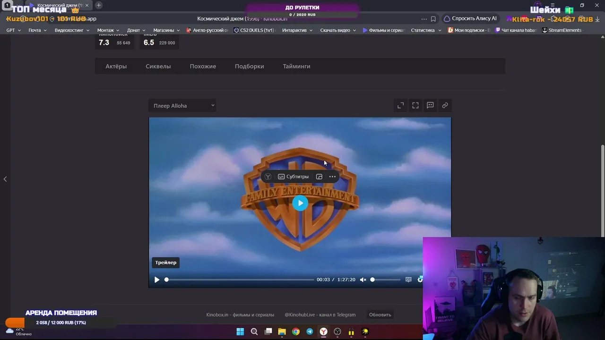Image resolution: width=605 pixels, height=340 pixels.
Task: Click the IMDb 6.5 rating box
Action: (x=159, y=41)
